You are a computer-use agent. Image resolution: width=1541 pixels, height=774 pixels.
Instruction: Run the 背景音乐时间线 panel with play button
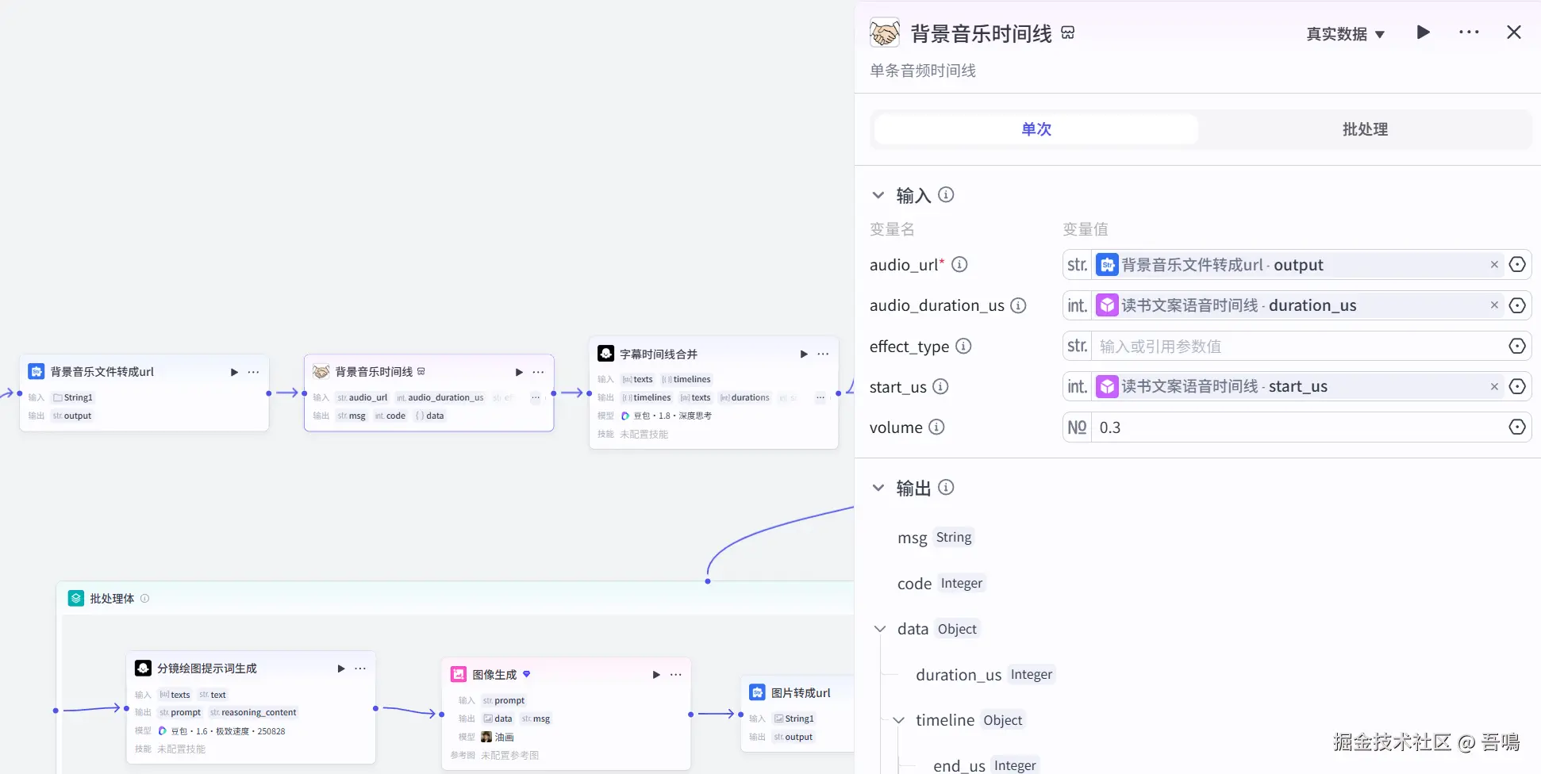1423,33
